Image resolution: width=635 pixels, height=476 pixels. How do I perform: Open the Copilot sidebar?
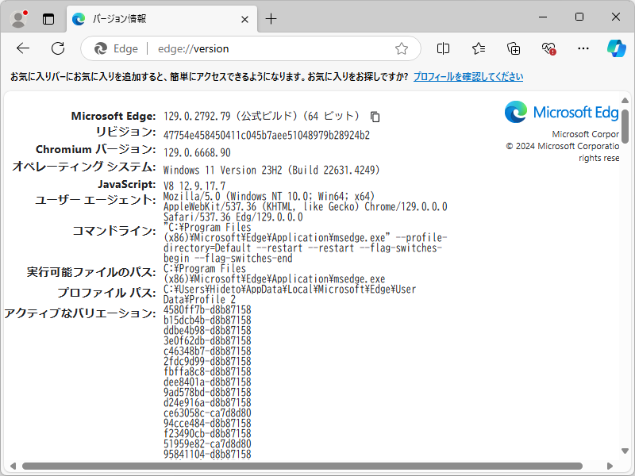[x=615, y=48]
